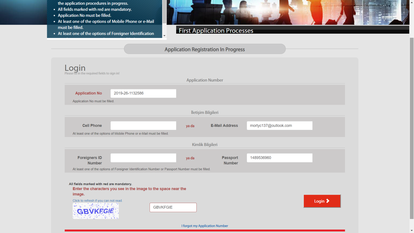
Task: Click the GBVKFGIE captcha image
Action: tap(96, 211)
